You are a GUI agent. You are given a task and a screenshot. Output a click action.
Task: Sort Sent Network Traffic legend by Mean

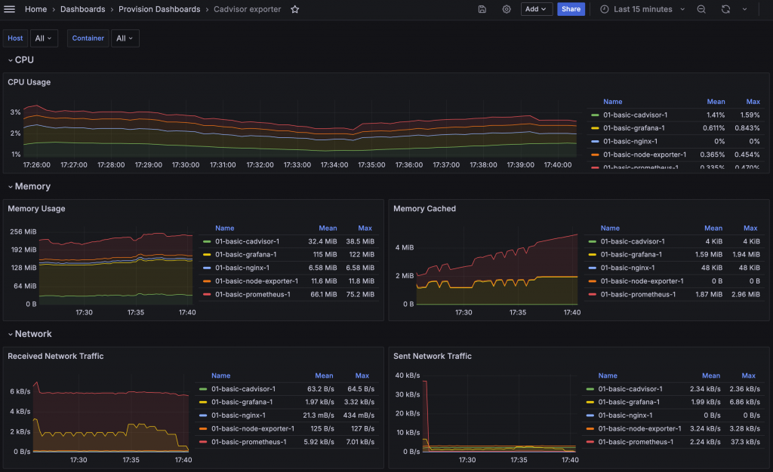[711, 375]
